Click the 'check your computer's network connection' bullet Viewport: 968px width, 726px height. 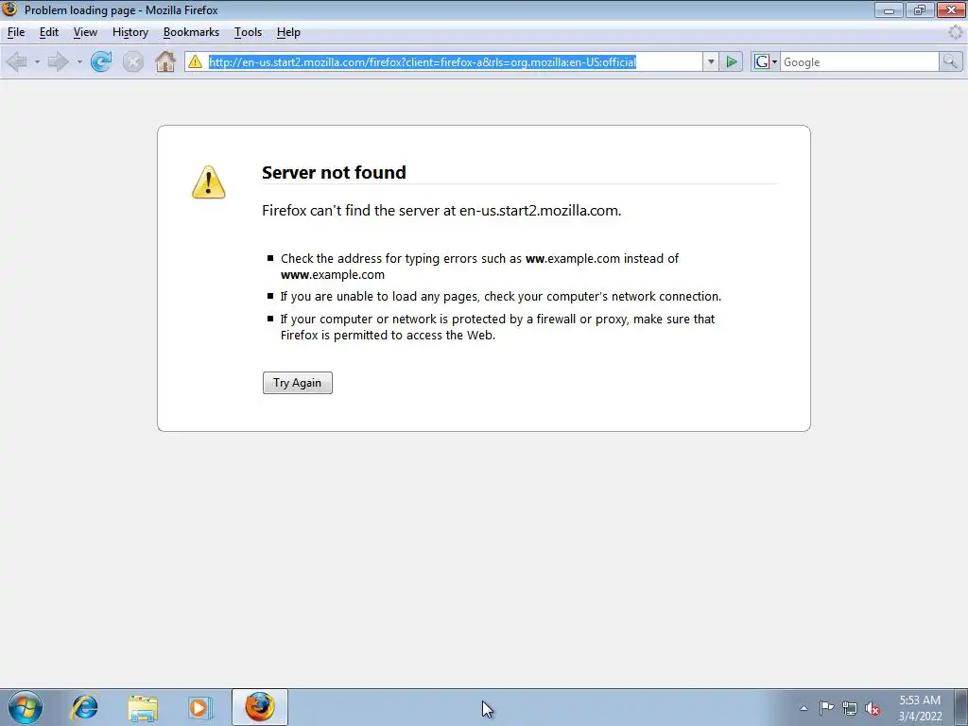[501, 296]
